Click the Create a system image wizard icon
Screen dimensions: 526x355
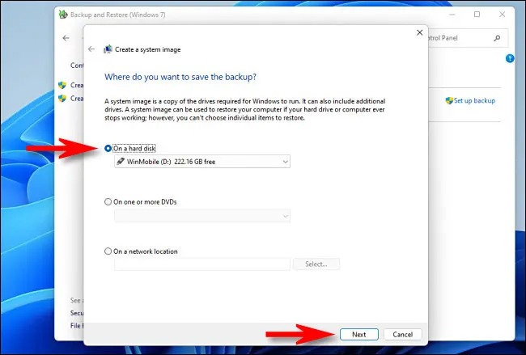point(108,49)
